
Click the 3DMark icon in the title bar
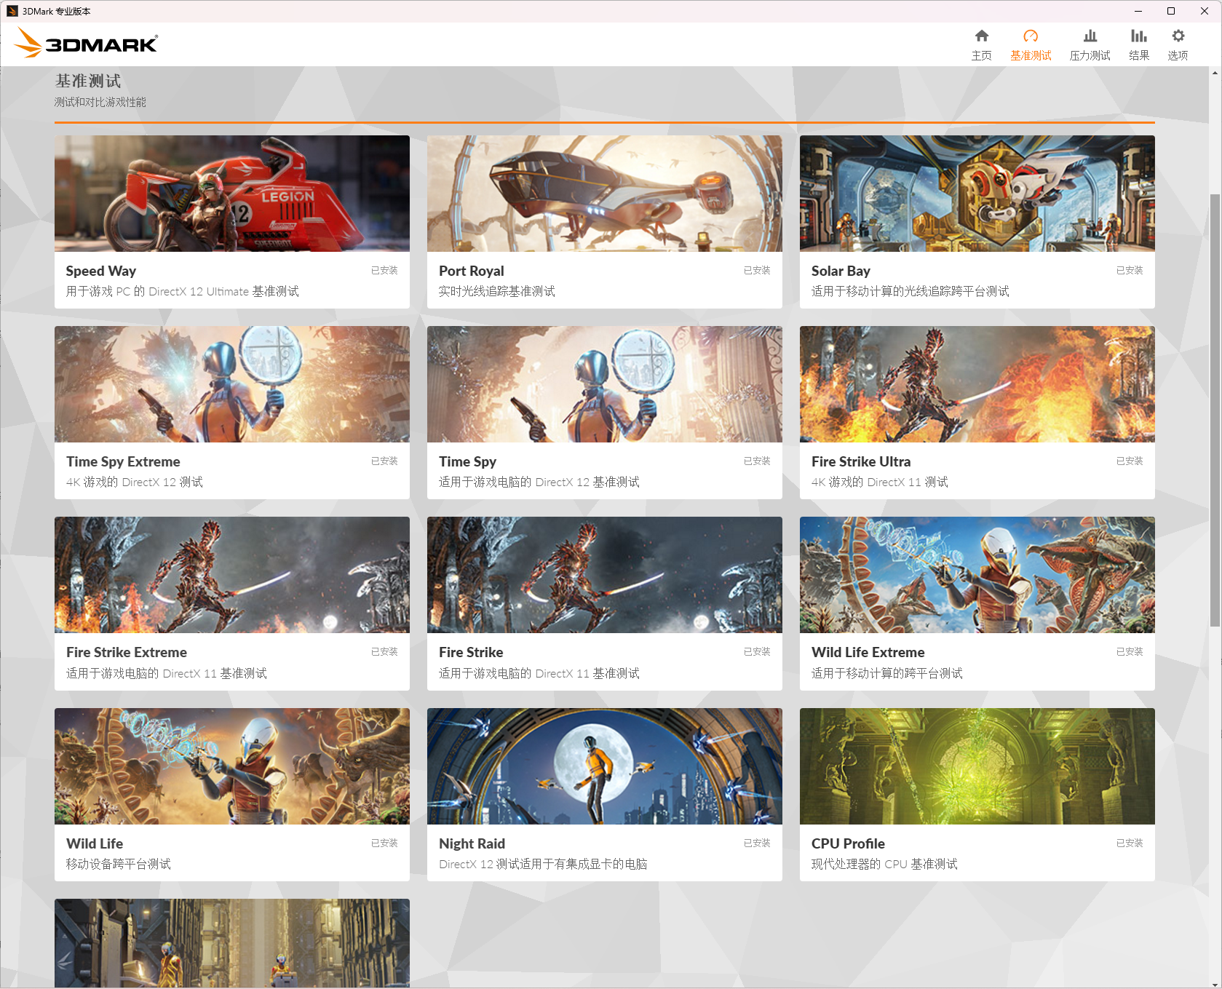12,11
